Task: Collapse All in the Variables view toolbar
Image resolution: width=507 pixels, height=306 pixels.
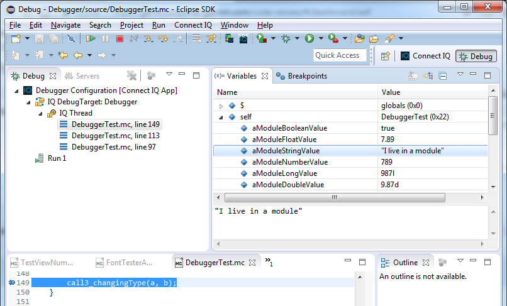Action: pos(443,76)
